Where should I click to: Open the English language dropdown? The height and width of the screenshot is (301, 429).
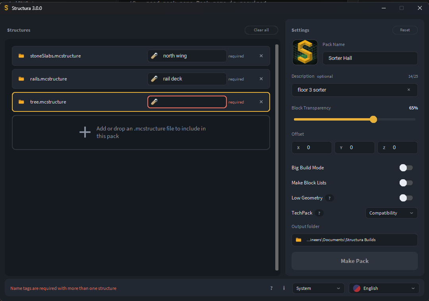[x=384, y=288]
